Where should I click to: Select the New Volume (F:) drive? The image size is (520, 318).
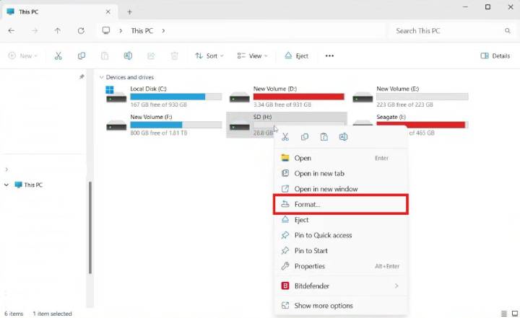[x=163, y=125]
